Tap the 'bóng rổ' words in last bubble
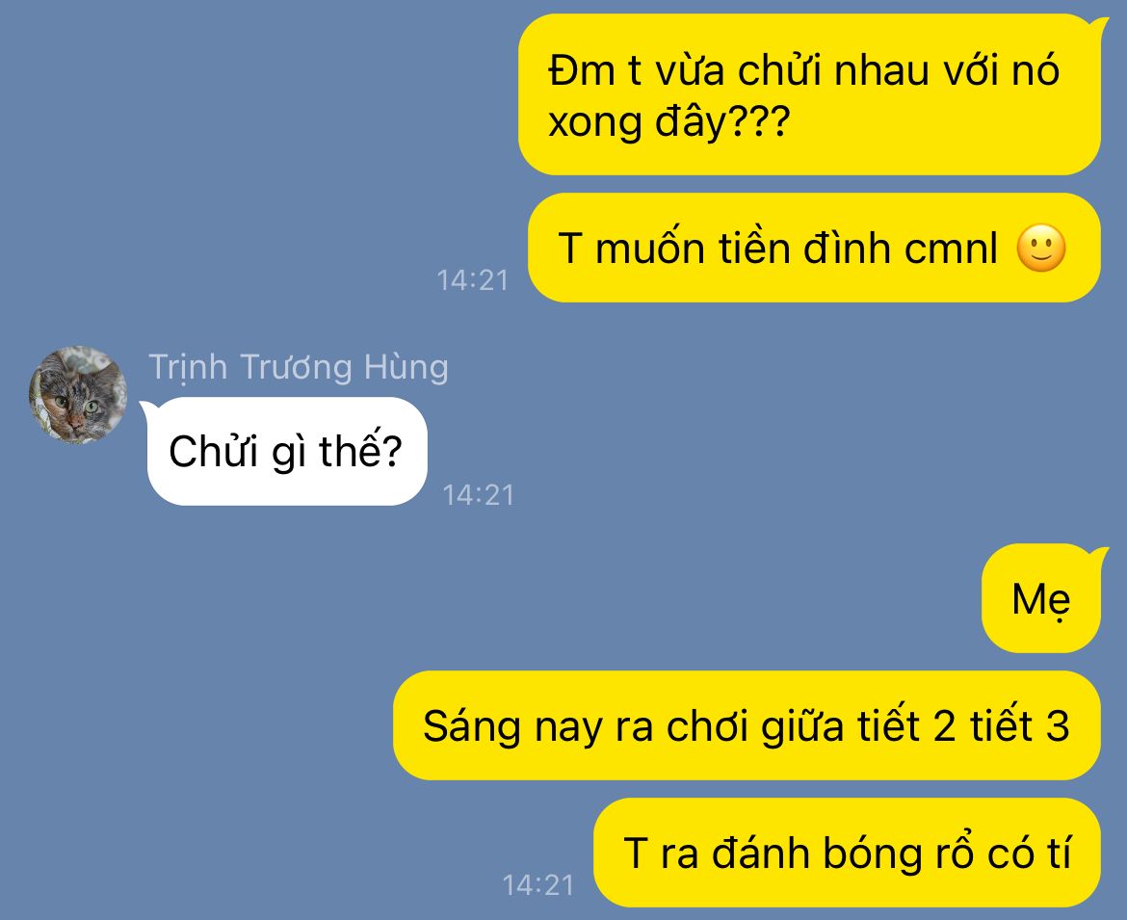Screen dimensions: 1127x920 coord(899,854)
